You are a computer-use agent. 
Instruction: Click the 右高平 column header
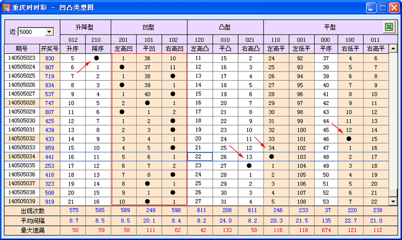pos(375,49)
